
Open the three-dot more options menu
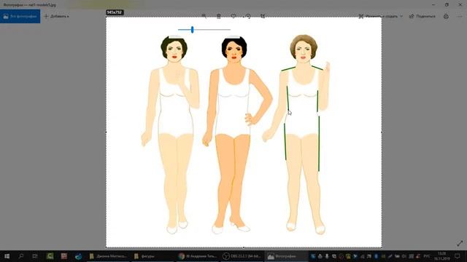(x=460, y=16)
